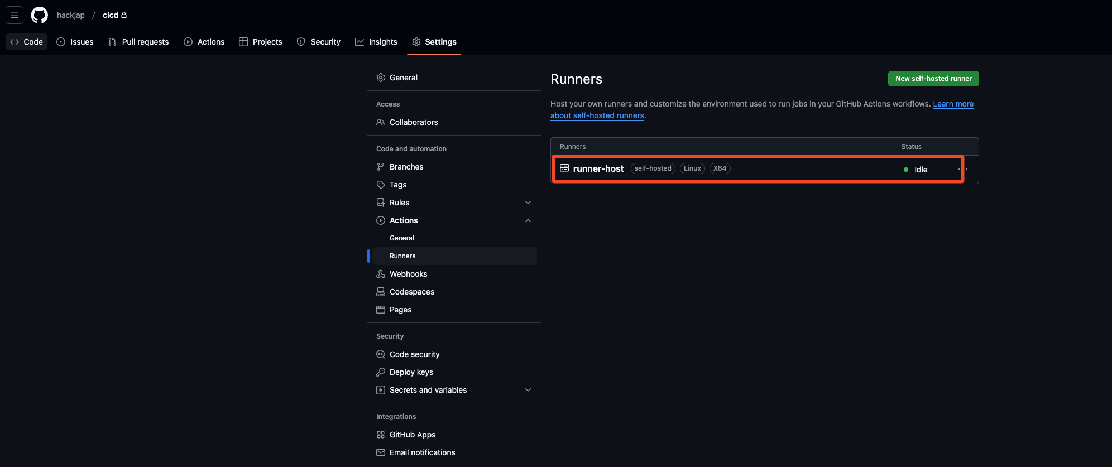Screen dimensions: 1112x467
Task: Open Pages settings
Action: 400,310
